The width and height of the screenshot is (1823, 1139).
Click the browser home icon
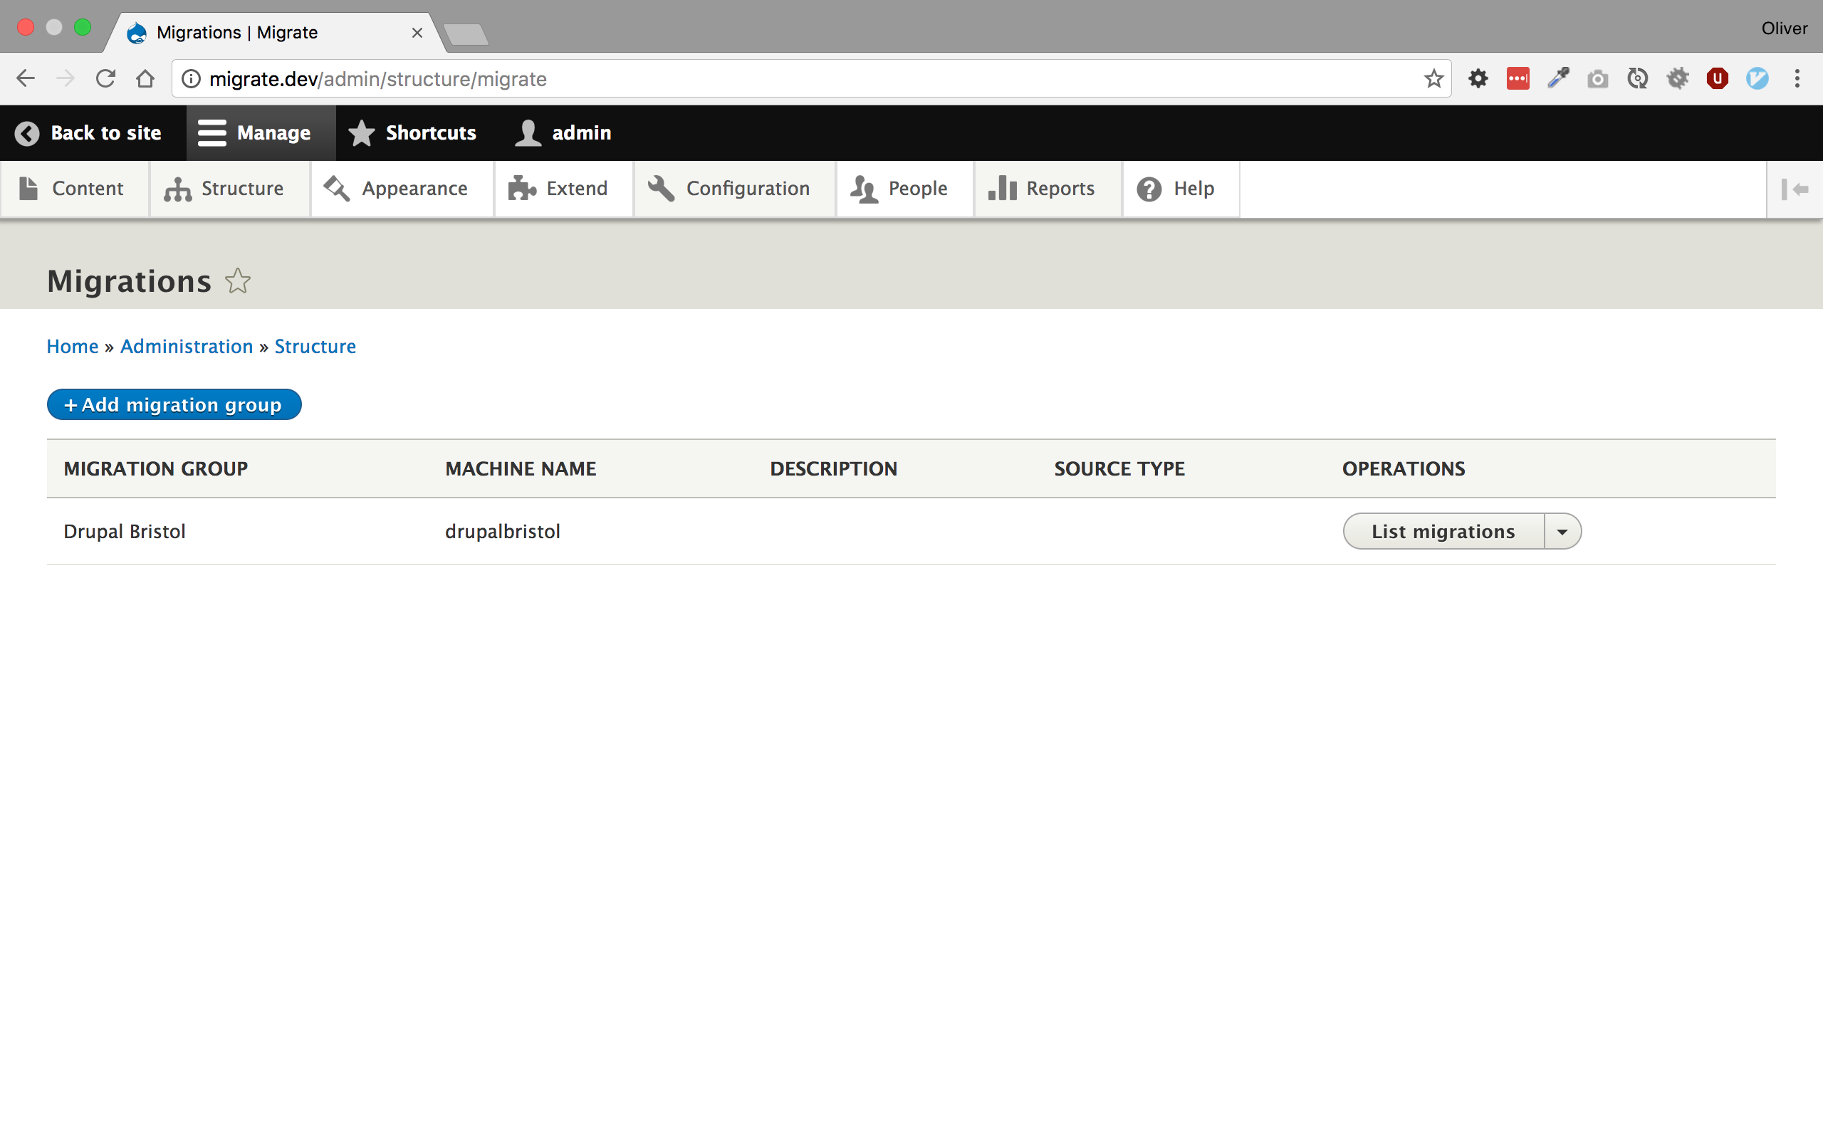(145, 79)
